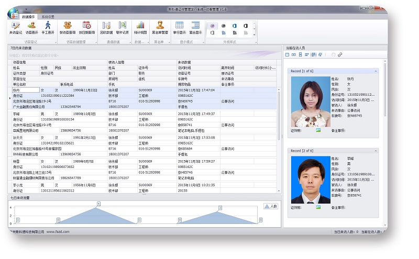Switch to 复合显示 composite display
The height and width of the screenshot is (259, 419).
click(195, 28)
